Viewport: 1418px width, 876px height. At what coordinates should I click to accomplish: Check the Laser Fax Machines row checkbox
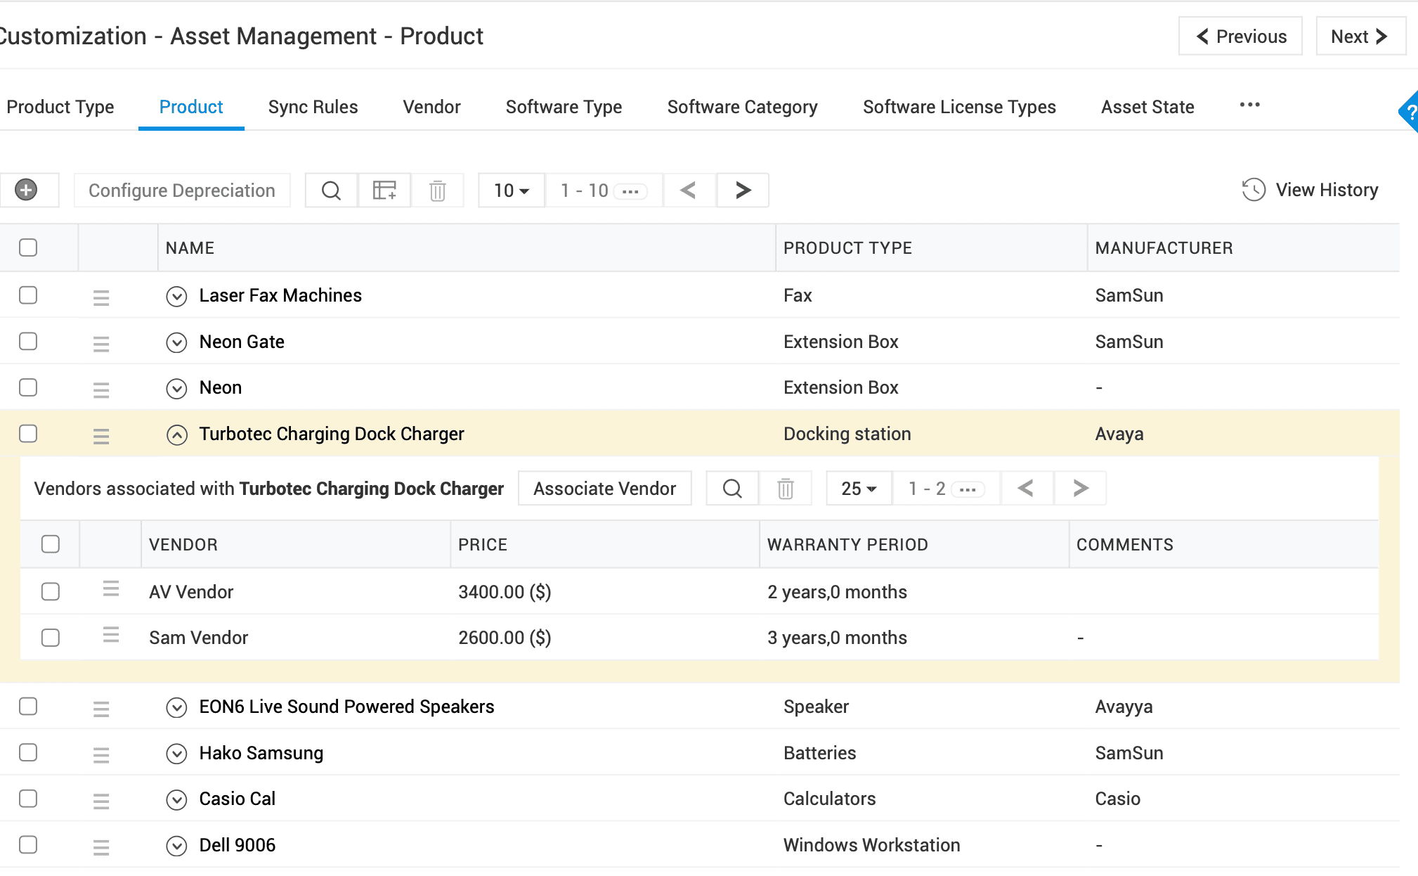[x=28, y=295]
